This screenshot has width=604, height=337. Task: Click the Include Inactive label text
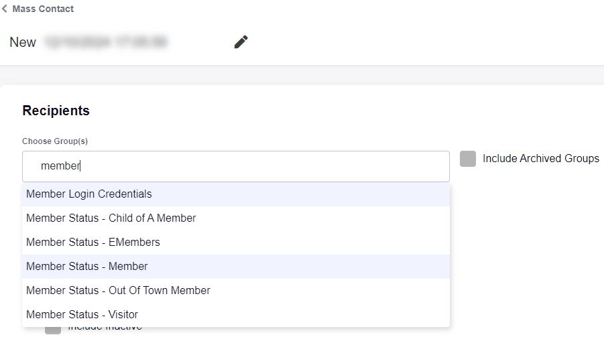pyautogui.click(x=105, y=329)
